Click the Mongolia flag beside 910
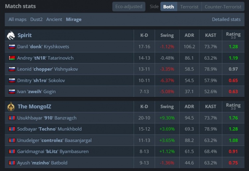Image resolution: width=249 pixels, height=171 pixels. click(12, 118)
